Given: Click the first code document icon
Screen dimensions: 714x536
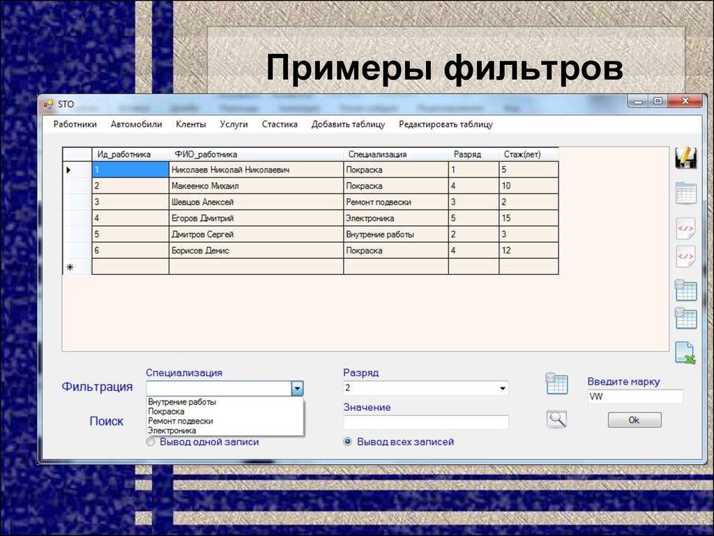Looking at the screenshot, I should pyautogui.click(x=685, y=228).
